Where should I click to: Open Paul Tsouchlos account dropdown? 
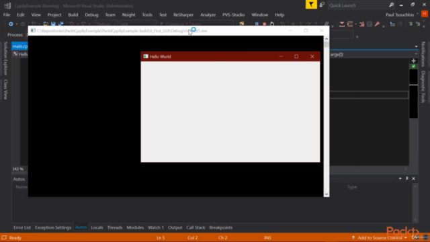(418, 14)
